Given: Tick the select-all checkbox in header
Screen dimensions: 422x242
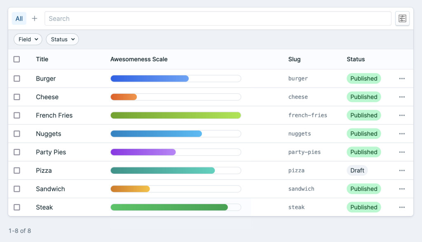Looking at the screenshot, I should point(17,59).
